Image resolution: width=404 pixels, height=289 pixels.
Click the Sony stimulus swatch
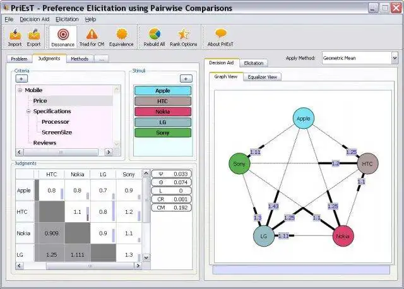click(x=163, y=133)
